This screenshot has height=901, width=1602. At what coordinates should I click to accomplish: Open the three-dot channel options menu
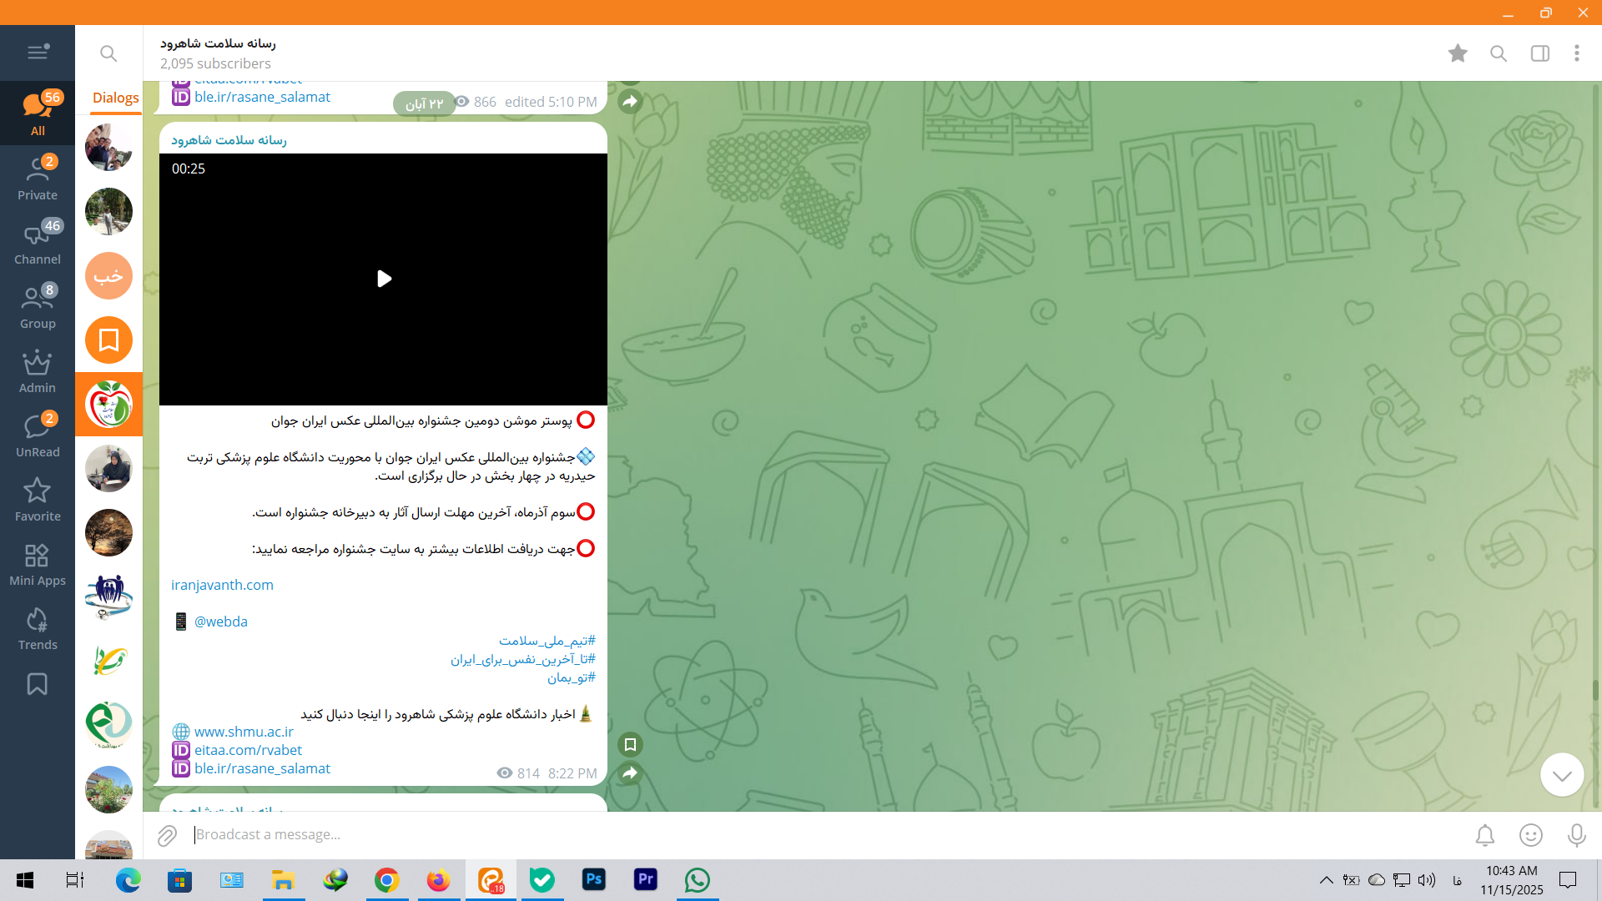tap(1576, 53)
